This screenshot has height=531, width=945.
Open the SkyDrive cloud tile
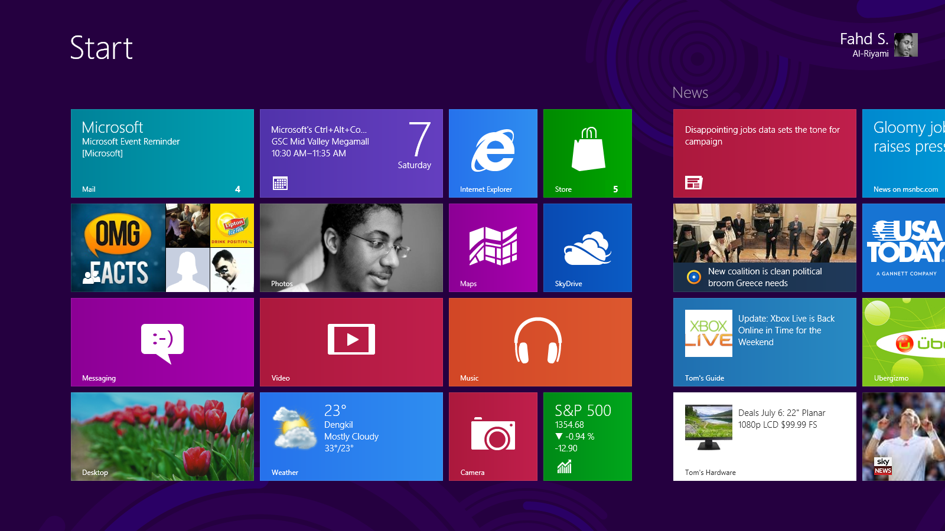pos(587,247)
